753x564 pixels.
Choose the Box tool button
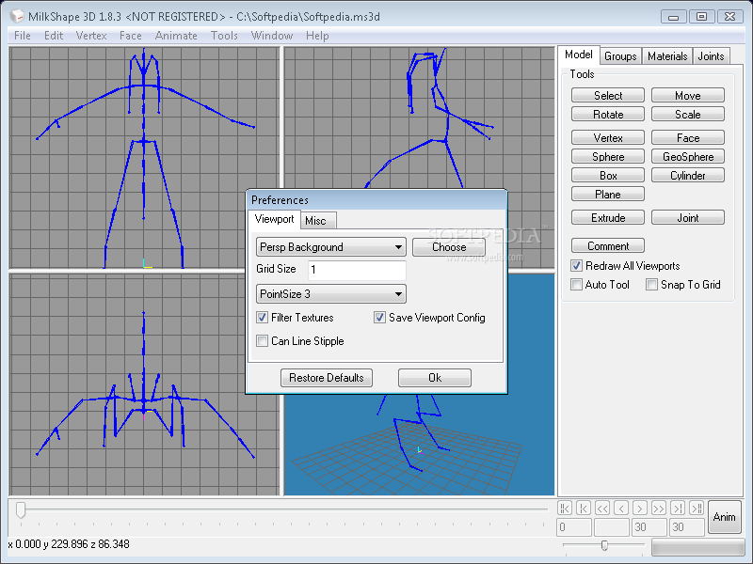608,175
